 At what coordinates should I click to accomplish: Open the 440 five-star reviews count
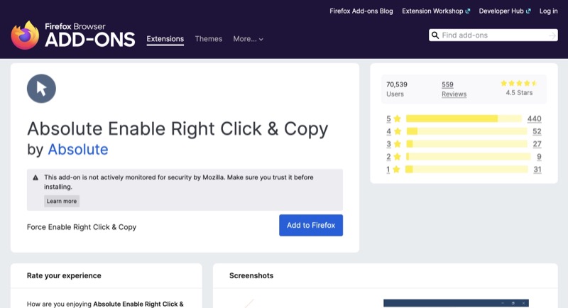535,119
